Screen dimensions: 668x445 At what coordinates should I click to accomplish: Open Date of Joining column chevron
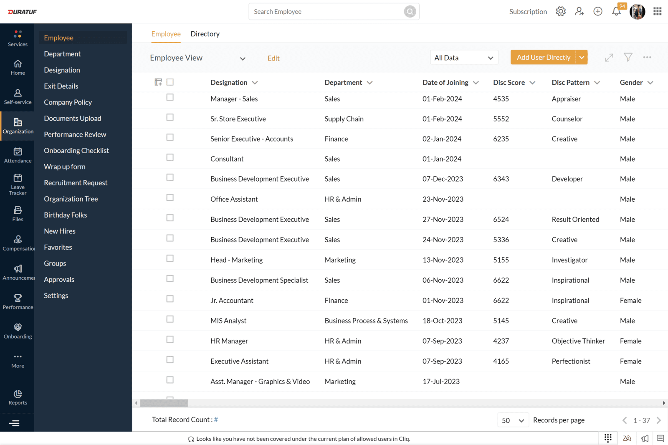(x=476, y=83)
